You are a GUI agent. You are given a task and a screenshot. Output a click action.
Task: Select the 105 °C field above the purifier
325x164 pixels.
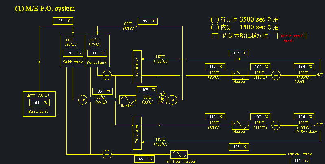click(x=147, y=90)
